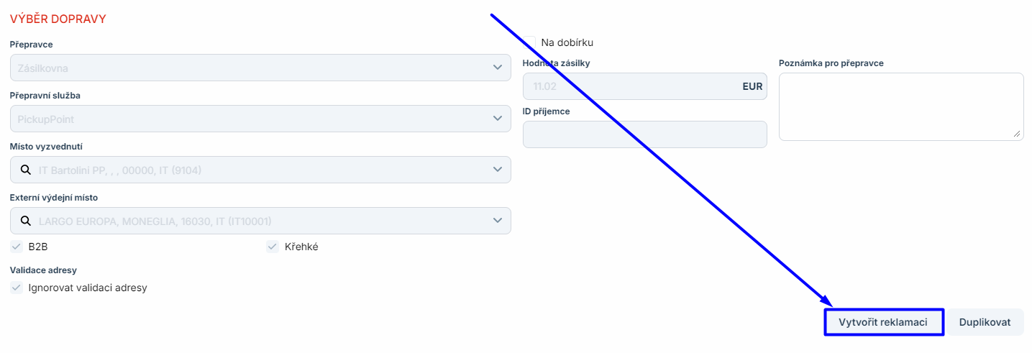
Task: Click into the Poznámka pro přepravce textarea
Action: pyautogui.click(x=900, y=106)
